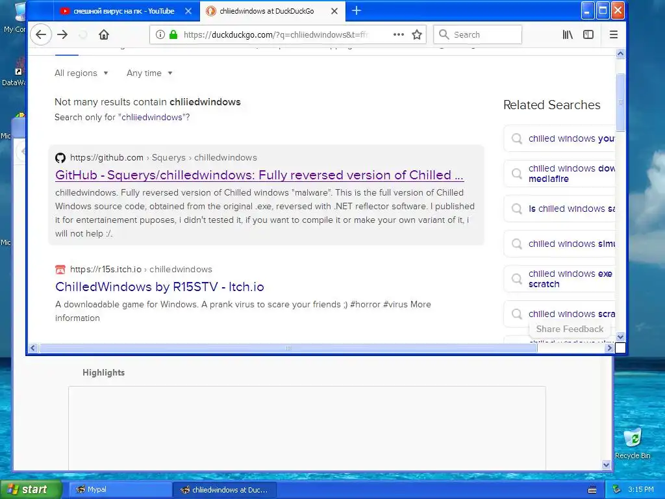Screen dimensions: 665x499
Task: Select related search 'chilled windows youtube'
Action: 559,138
